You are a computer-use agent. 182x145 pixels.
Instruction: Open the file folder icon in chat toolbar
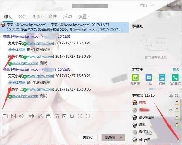[5, 116]
